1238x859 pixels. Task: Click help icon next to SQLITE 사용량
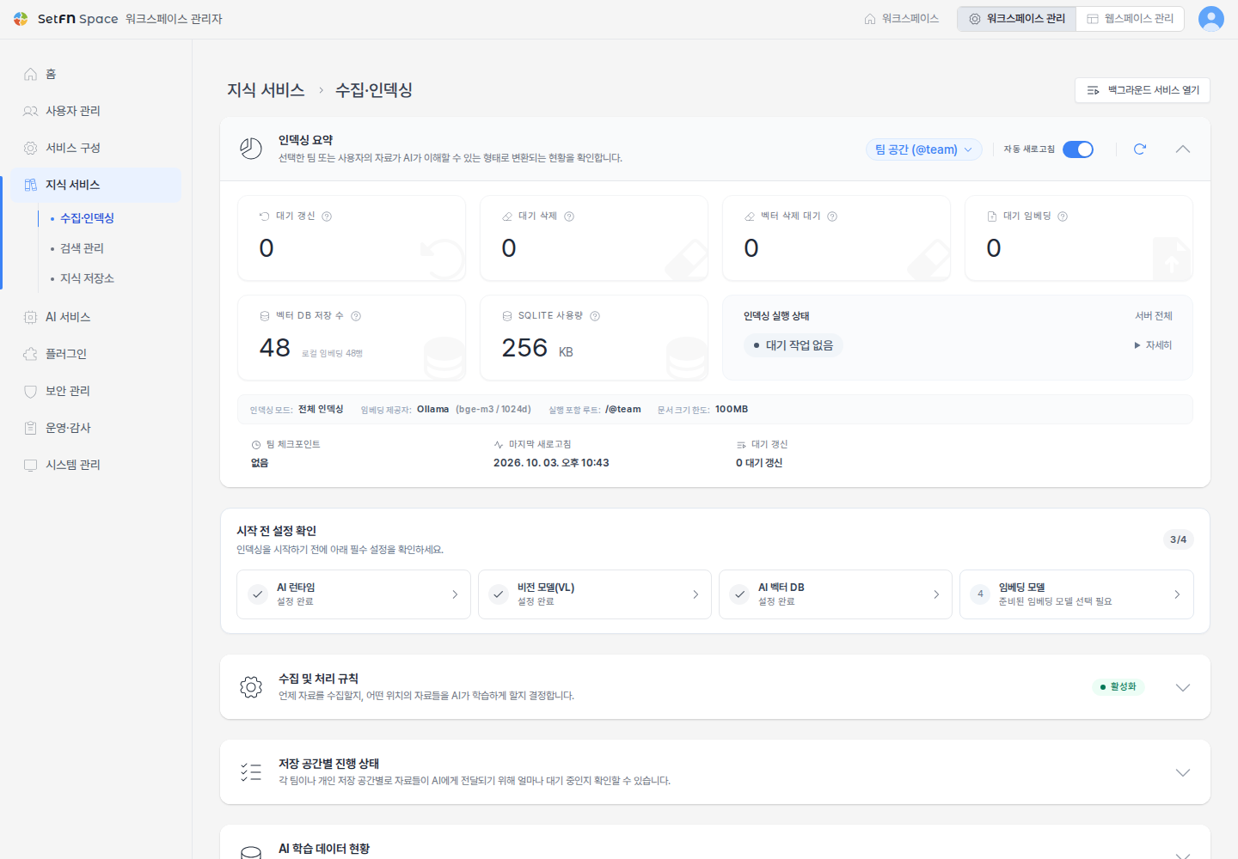click(x=595, y=316)
